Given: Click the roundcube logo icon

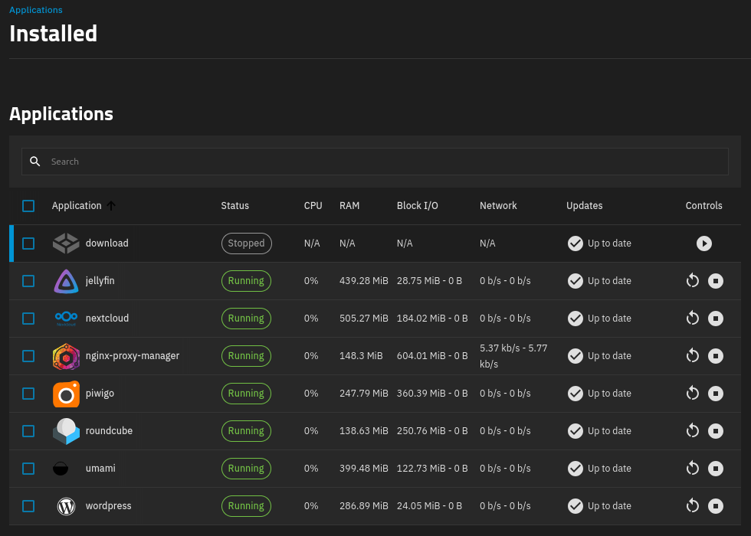Looking at the screenshot, I should pos(66,431).
